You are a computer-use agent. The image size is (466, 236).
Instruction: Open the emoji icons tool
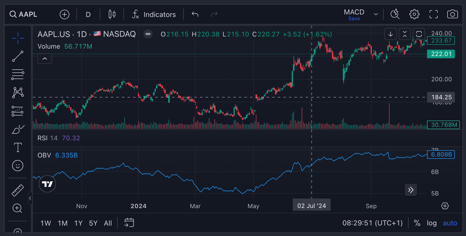[x=18, y=166]
